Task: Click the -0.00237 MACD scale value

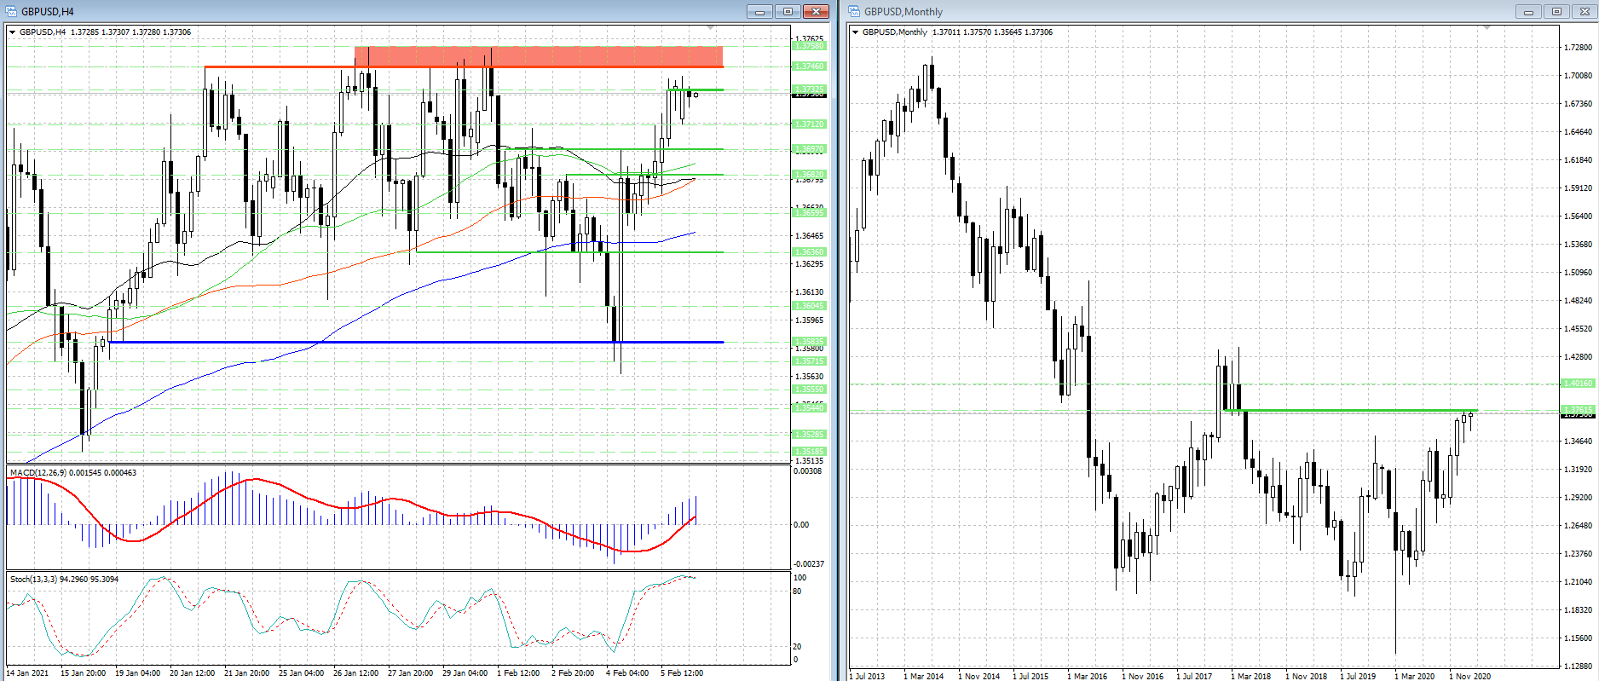Action: (x=809, y=563)
